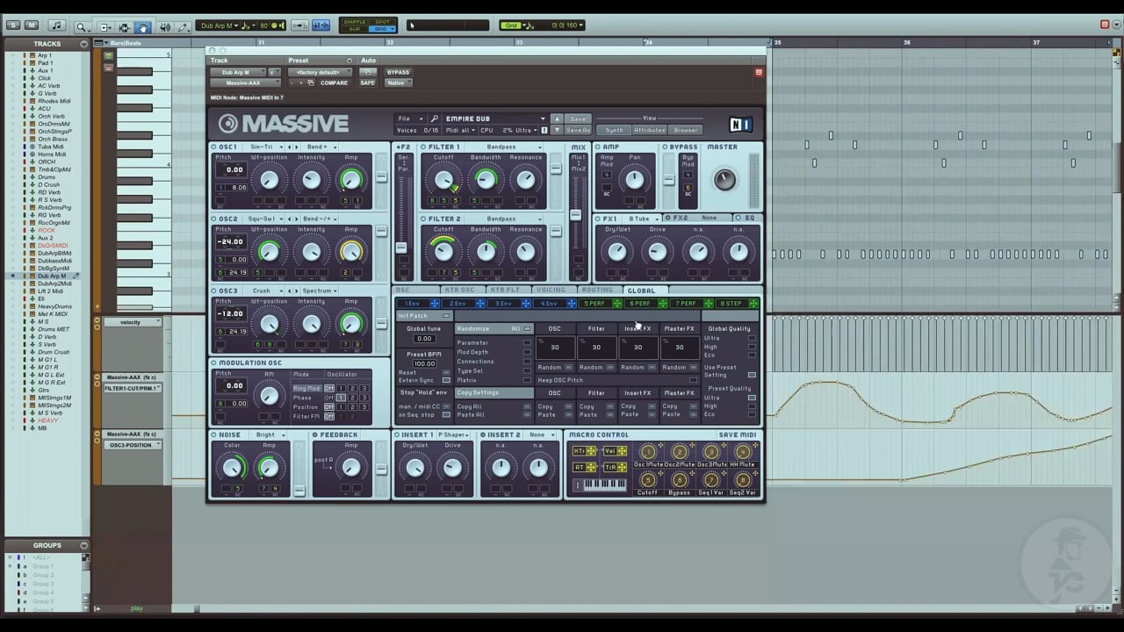Click the Master volume knob
The width and height of the screenshot is (1124, 632).
pyautogui.click(x=724, y=179)
